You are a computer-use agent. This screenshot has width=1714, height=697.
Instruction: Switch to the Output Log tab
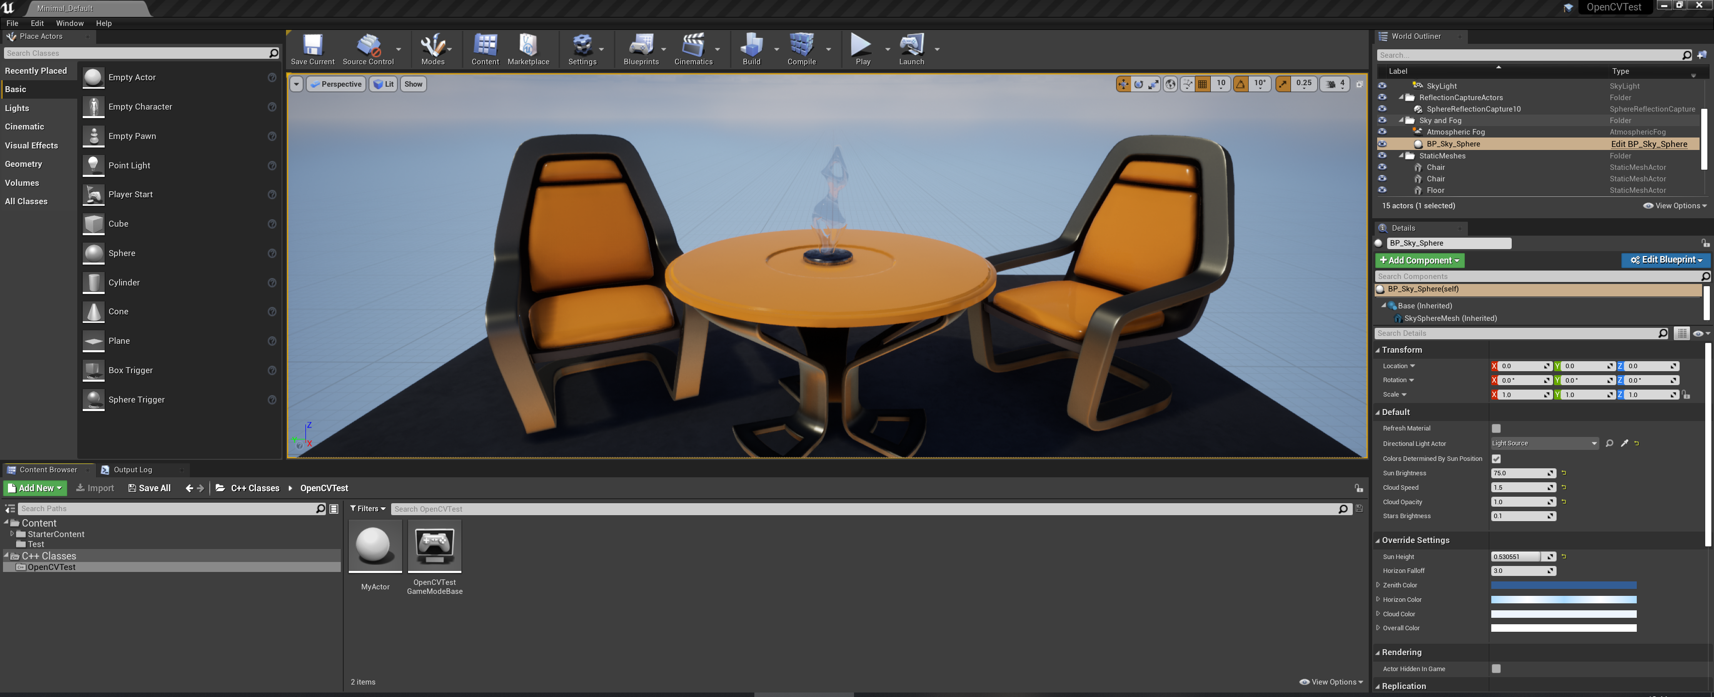pyautogui.click(x=133, y=469)
